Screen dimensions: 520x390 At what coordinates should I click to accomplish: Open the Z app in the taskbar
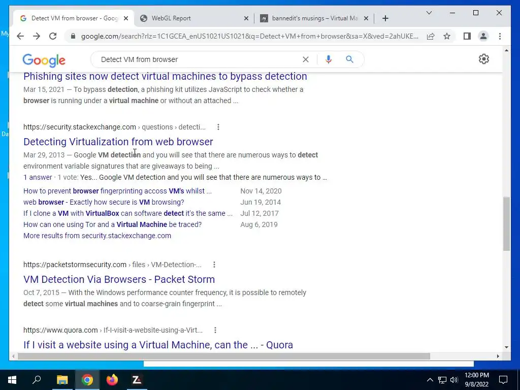click(x=137, y=380)
